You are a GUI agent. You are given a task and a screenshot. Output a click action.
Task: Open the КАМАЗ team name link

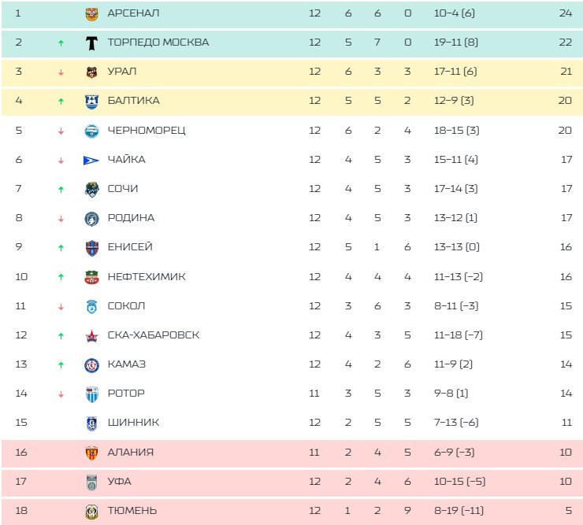coord(127,364)
